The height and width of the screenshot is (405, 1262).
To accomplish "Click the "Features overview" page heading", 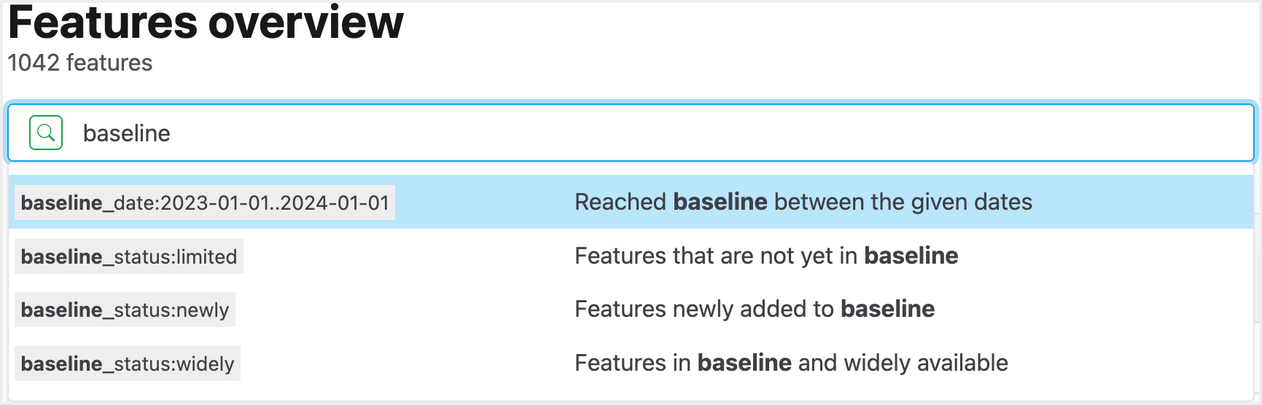I will (x=206, y=22).
